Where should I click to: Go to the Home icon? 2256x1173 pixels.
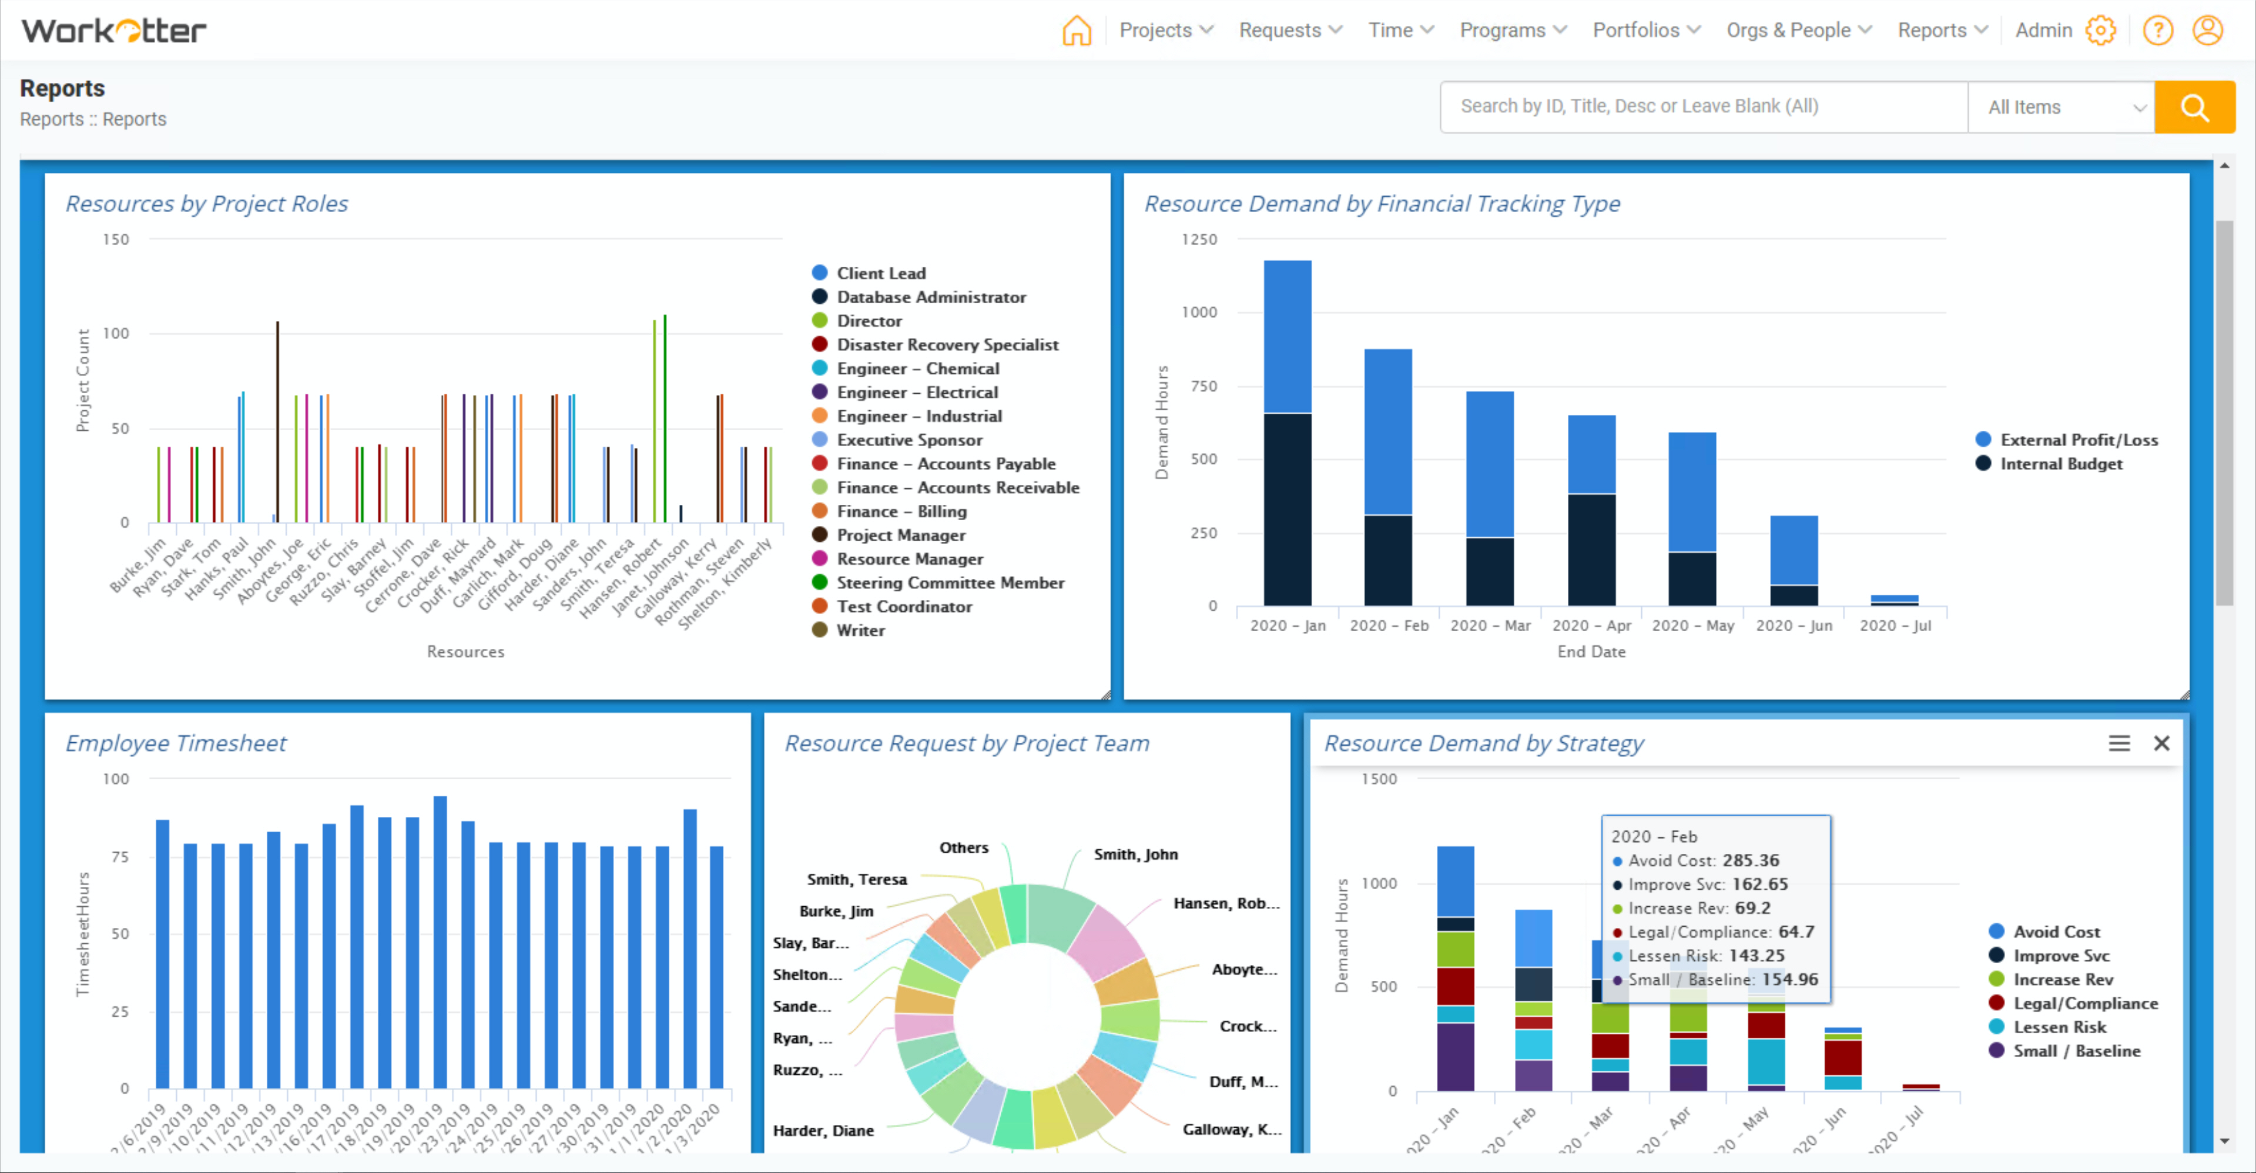(1077, 31)
